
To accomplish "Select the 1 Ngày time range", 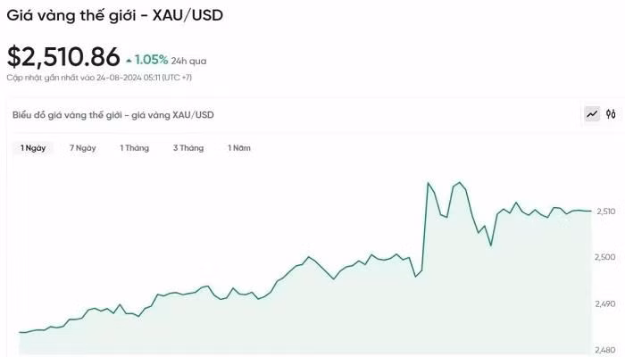I will tap(33, 147).
